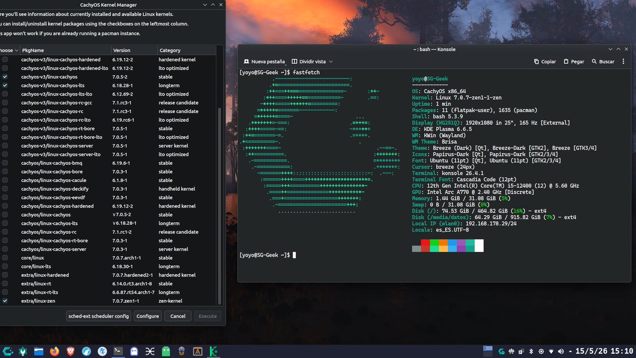The image size is (636, 358).
Task: Open clipboard tray icon
Action: 522,352
